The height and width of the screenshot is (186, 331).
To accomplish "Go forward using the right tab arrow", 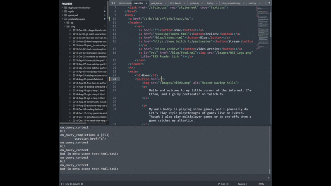I will (x=115, y=3).
